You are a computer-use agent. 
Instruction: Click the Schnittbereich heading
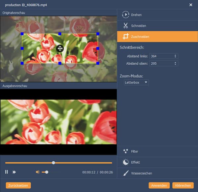132,48
